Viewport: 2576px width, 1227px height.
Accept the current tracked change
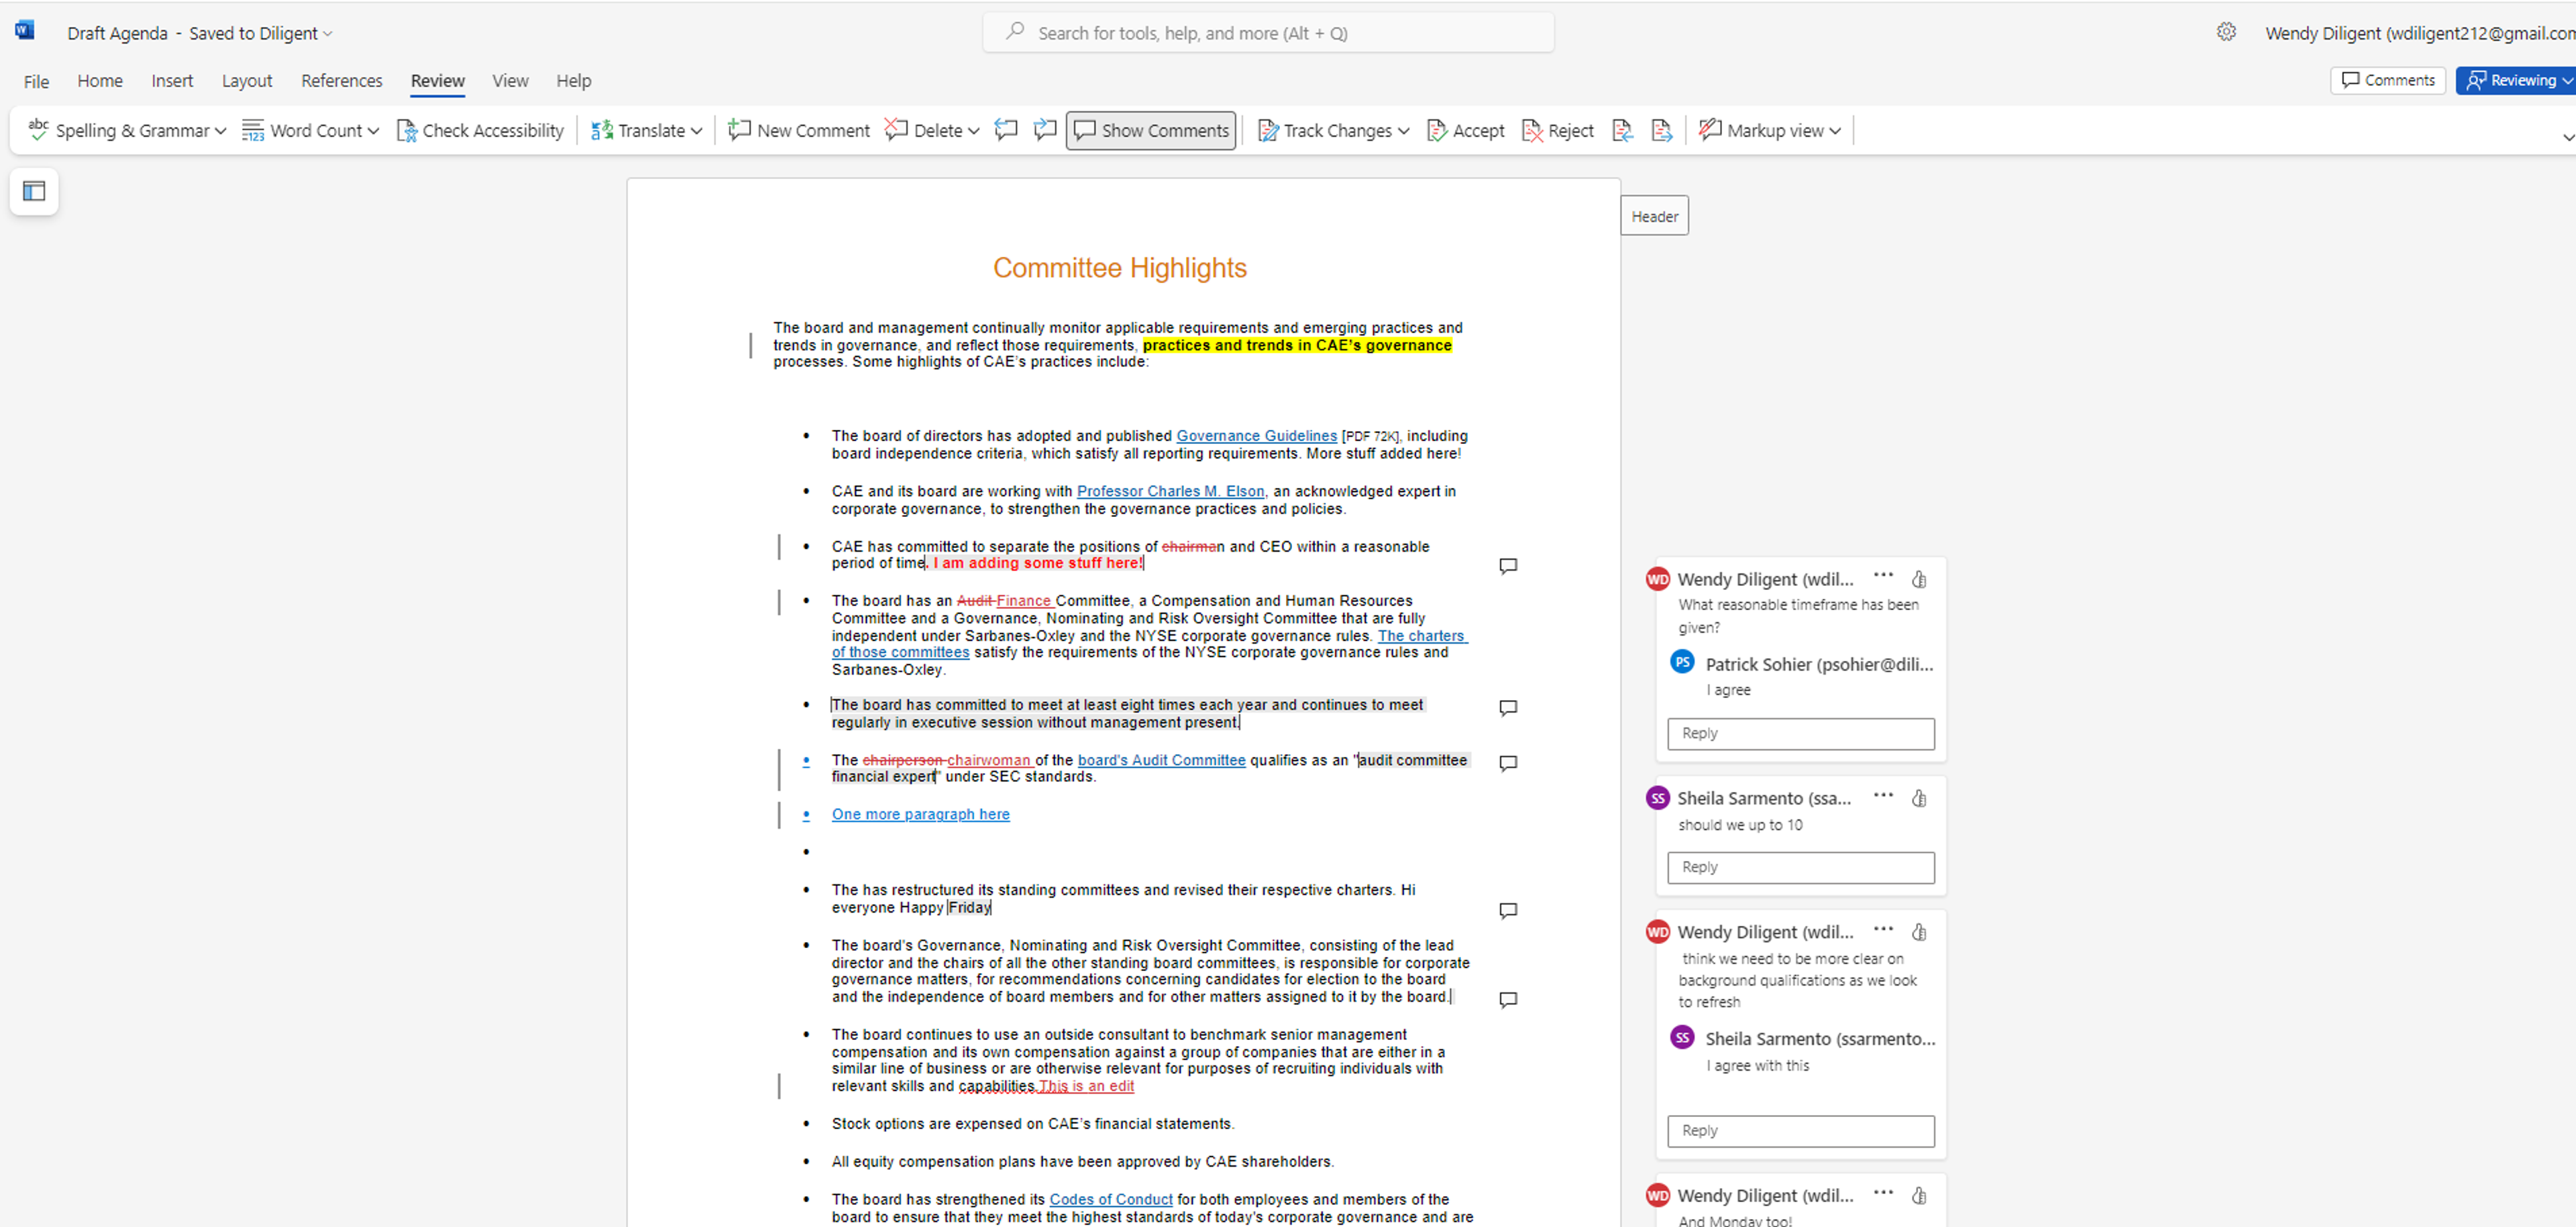(x=1466, y=130)
